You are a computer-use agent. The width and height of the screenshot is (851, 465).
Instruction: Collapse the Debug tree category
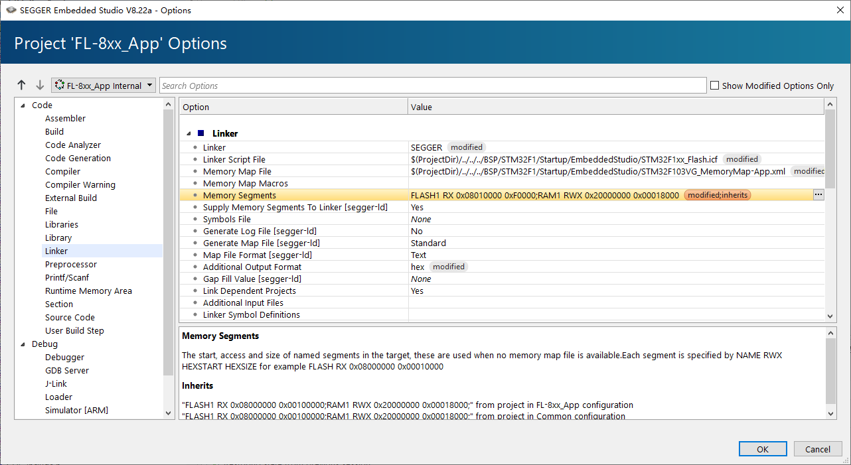tap(24, 344)
